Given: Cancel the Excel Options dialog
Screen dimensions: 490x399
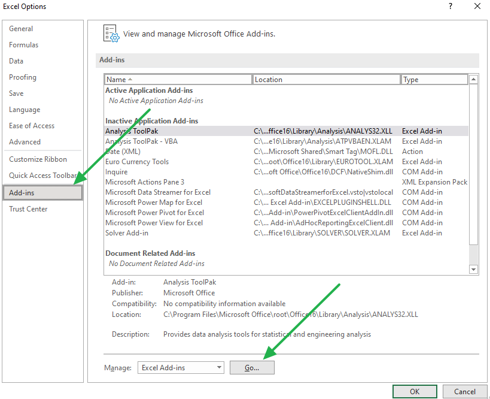Looking at the screenshot, I should click(x=465, y=391).
